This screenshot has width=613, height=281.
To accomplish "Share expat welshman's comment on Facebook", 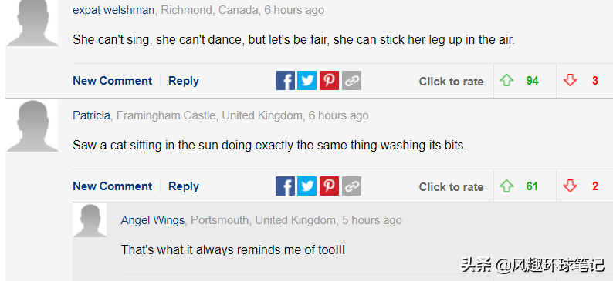I will click(x=285, y=81).
